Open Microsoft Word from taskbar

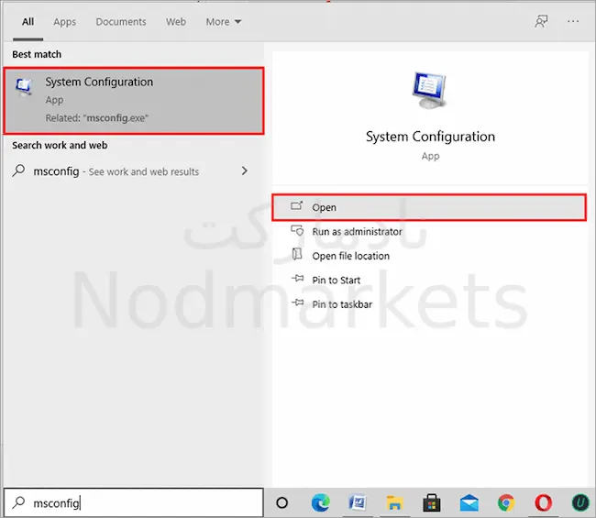pos(358,502)
